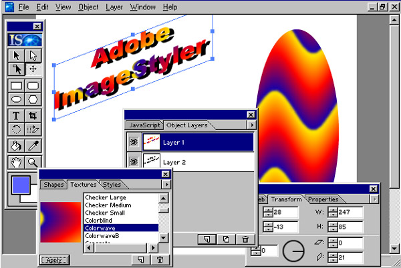Step the horizontal skew value 0
This screenshot has height=268, width=401.
coord(333,243)
